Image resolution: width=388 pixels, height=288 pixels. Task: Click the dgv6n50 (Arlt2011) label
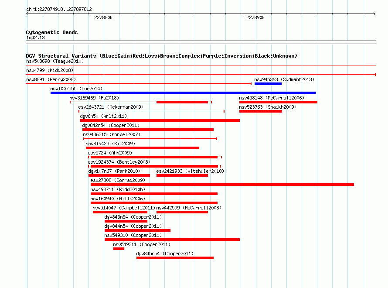pos(103,116)
